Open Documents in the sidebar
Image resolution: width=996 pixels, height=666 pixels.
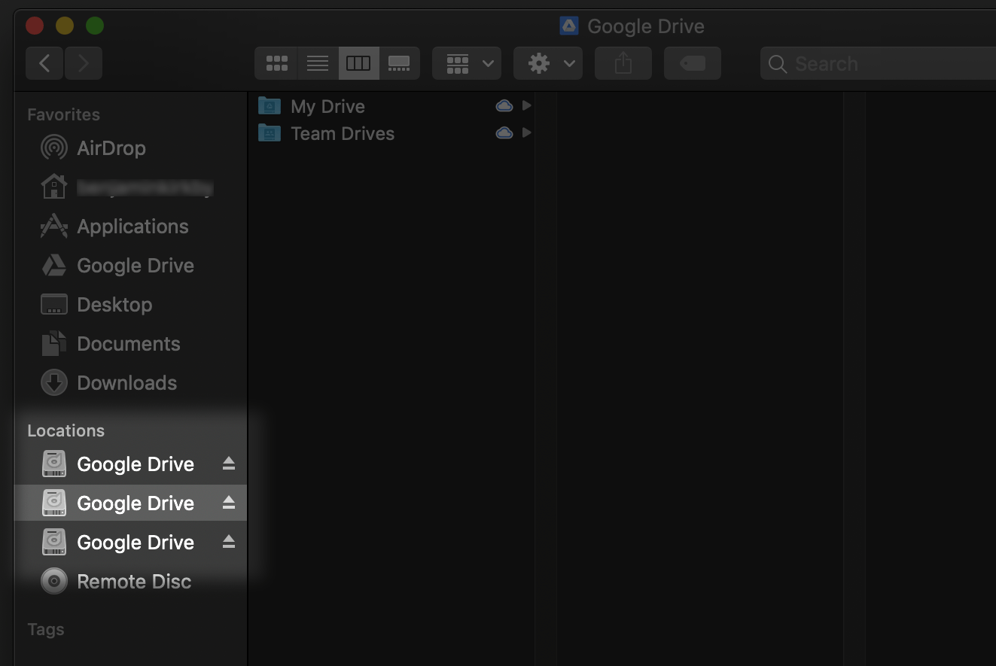pyautogui.click(x=130, y=344)
